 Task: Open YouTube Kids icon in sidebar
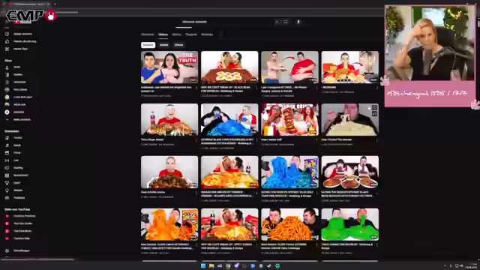7,238
